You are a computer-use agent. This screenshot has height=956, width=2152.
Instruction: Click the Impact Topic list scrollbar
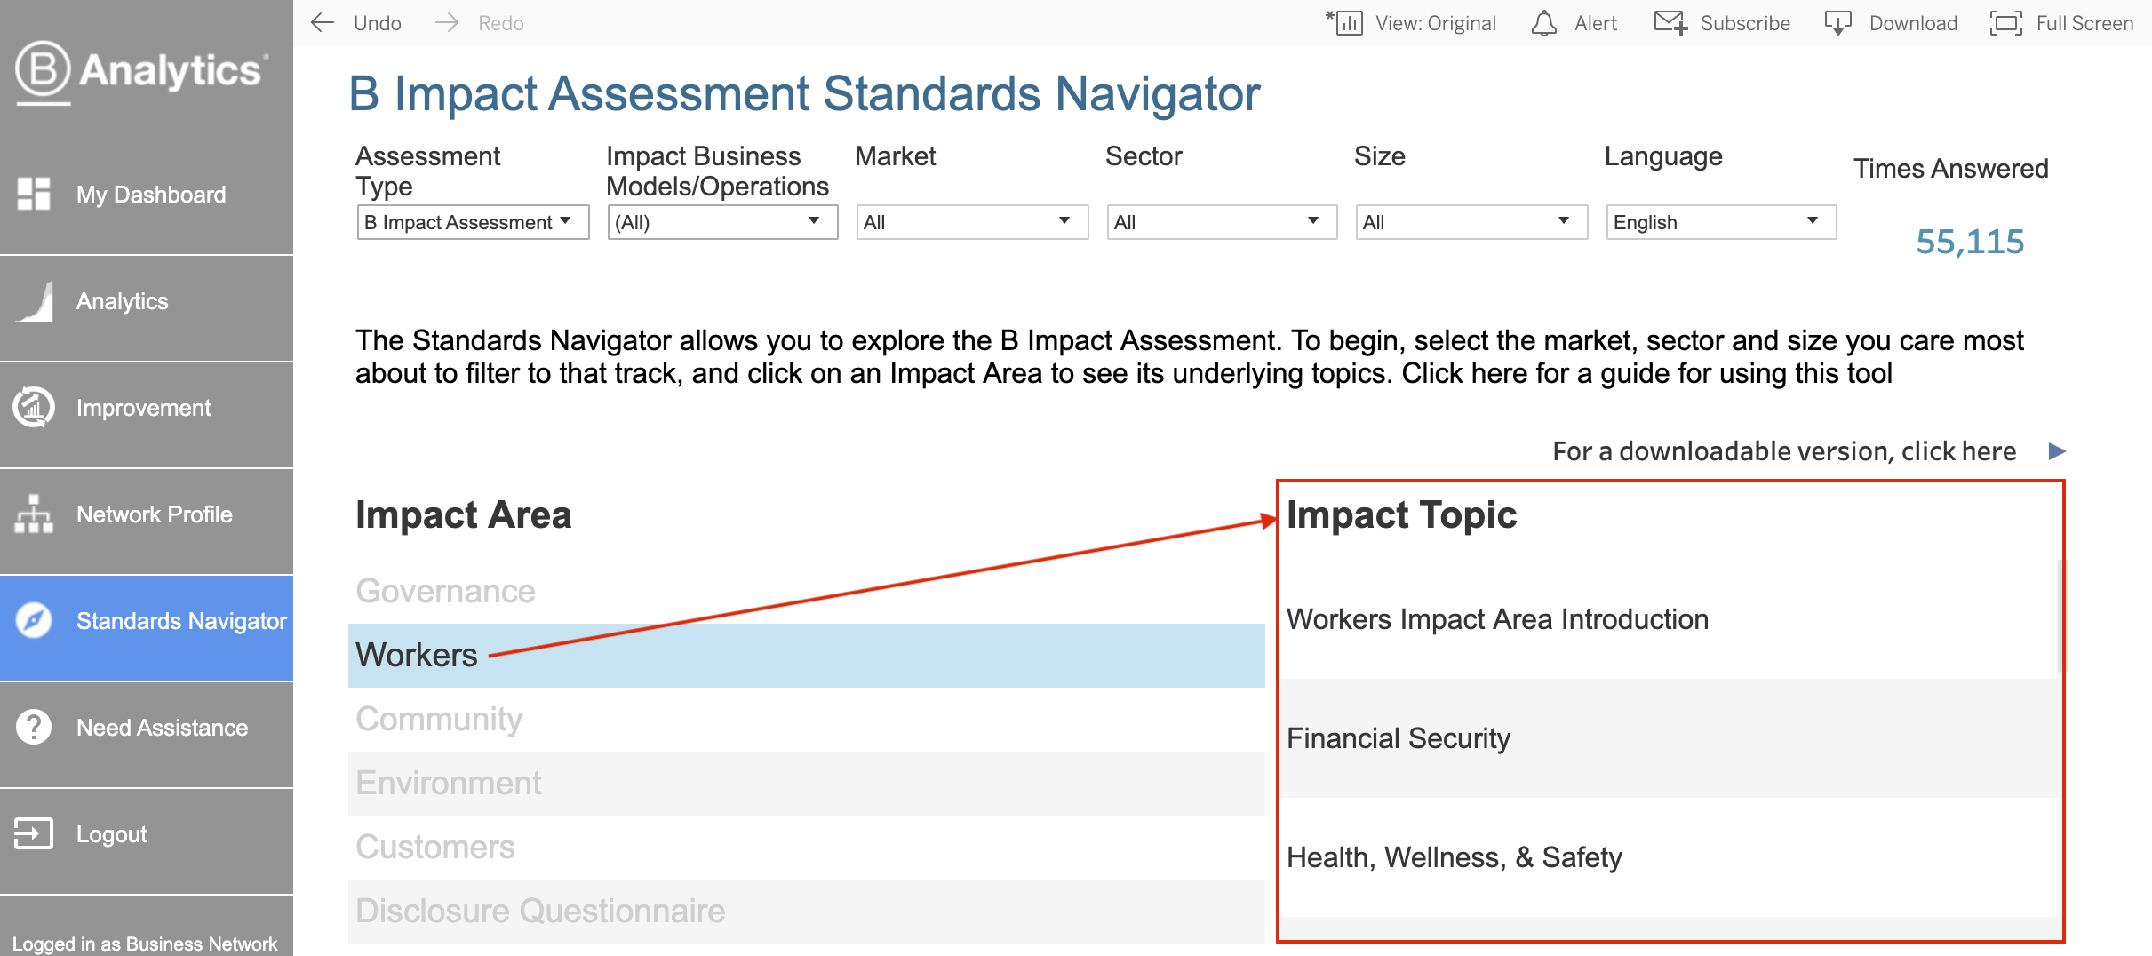coord(2061,616)
